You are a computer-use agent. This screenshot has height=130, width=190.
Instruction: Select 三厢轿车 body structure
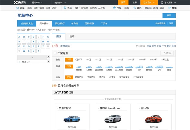(x=91, y=77)
